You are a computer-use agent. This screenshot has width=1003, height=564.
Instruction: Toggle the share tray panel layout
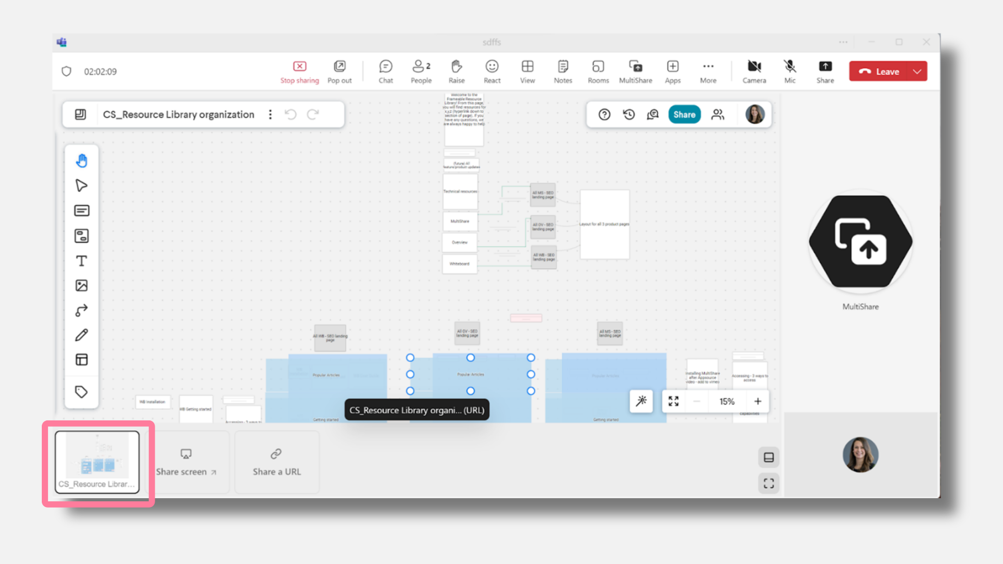[768, 457]
